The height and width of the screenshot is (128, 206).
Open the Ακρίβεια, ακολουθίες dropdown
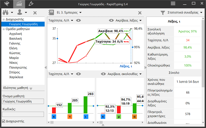pos(140,74)
